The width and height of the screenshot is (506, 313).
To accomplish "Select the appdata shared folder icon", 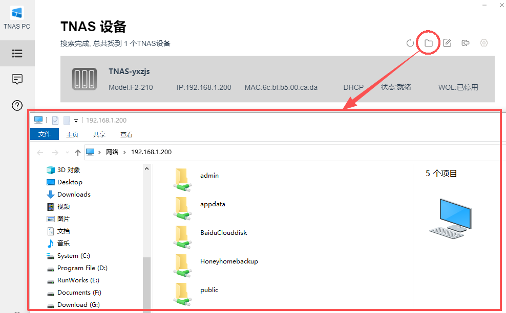I will tap(183, 208).
